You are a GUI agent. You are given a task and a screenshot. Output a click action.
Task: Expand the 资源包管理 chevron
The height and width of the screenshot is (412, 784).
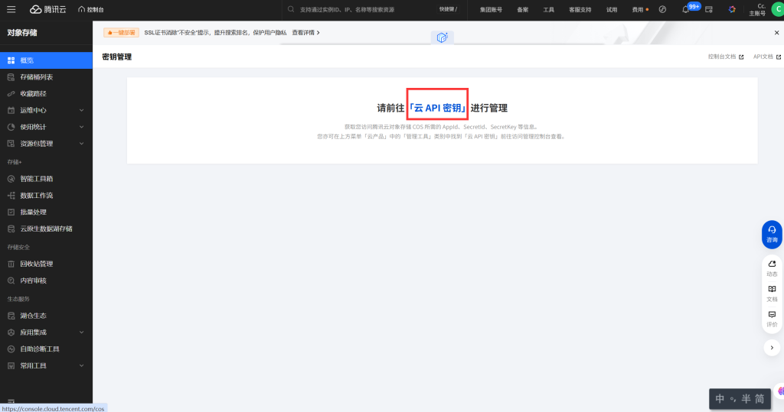(81, 144)
